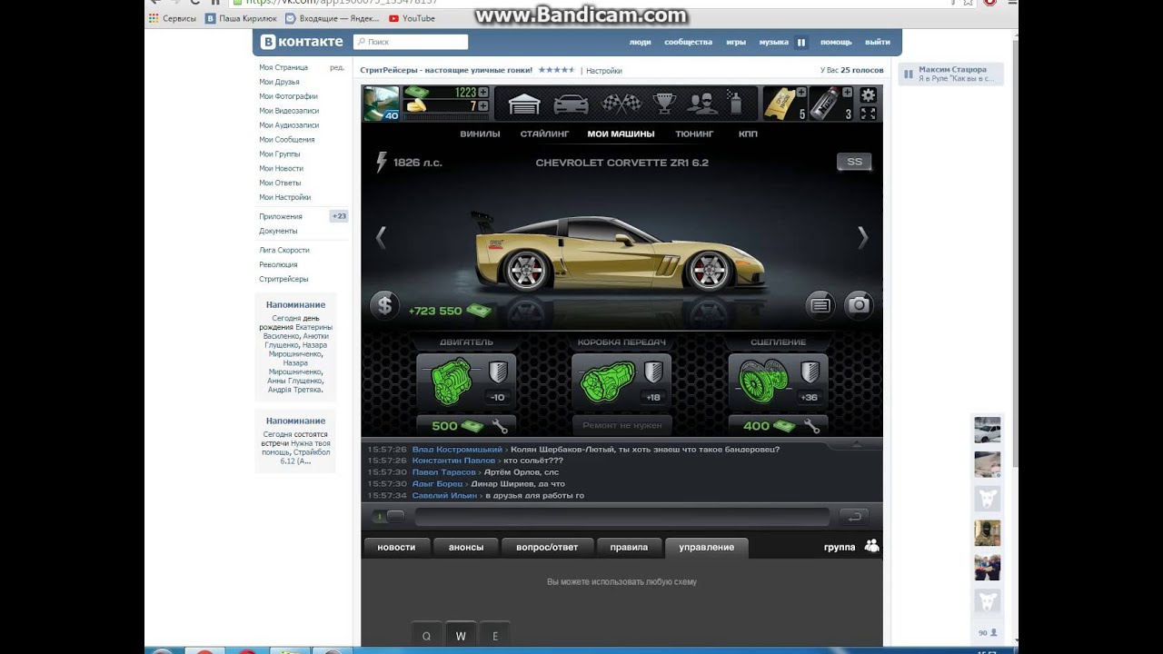Click chat user Влад Костромицький
Screen dimensions: 1163x654
click(457, 449)
